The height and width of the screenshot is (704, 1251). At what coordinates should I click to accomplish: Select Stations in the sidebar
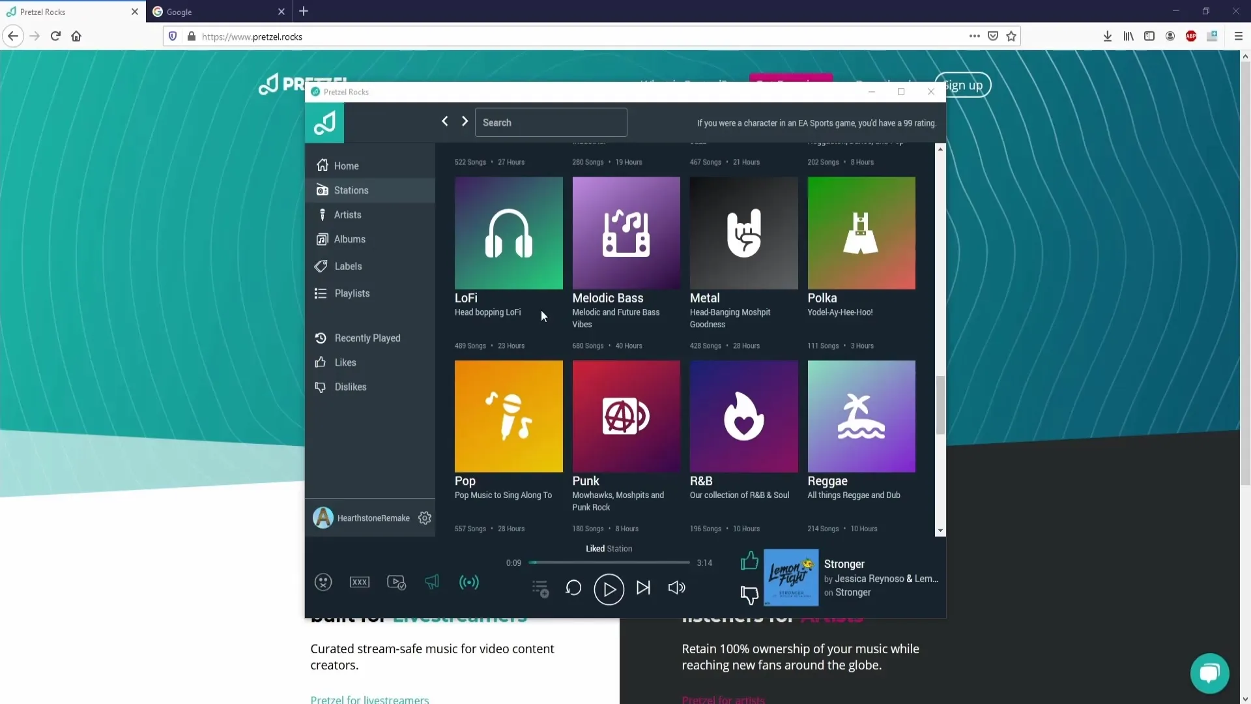pyautogui.click(x=370, y=190)
